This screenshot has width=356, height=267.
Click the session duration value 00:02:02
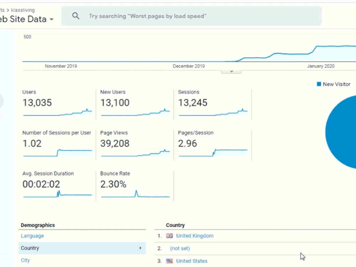(x=41, y=184)
